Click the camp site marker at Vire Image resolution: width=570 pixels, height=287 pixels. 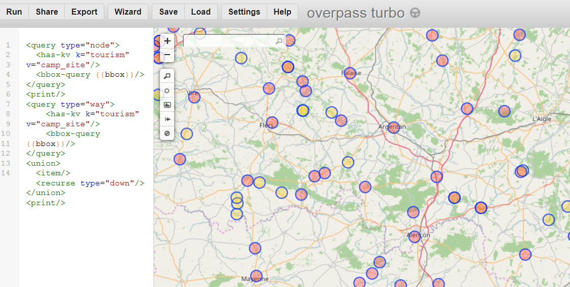(x=194, y=97)
